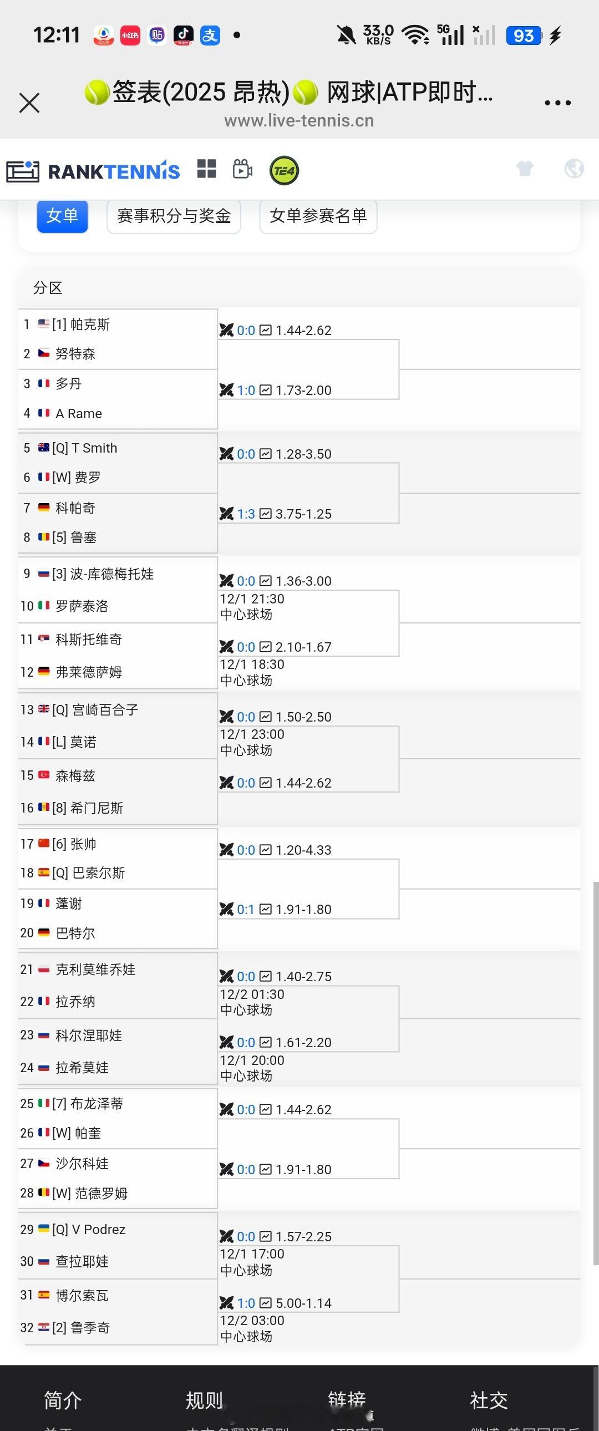Screen dimensions: 599x1431
Task: Open the TE4 badge icon
Action: [284, 170]
